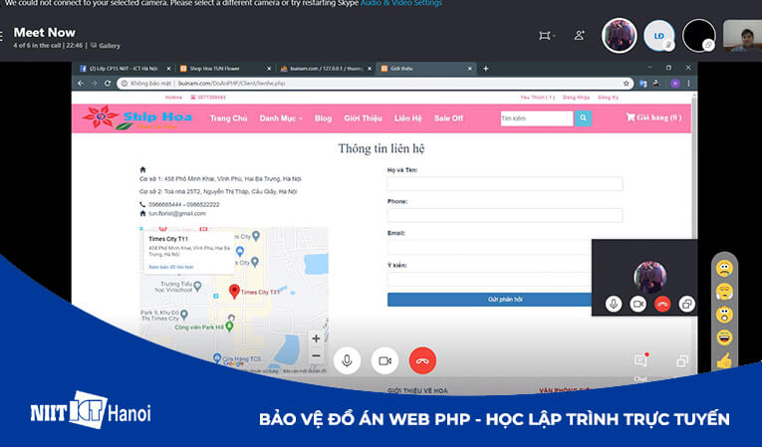Toggle video in small shared-screen call overlay
762x447 pixels.
click(x=637, y=305)
